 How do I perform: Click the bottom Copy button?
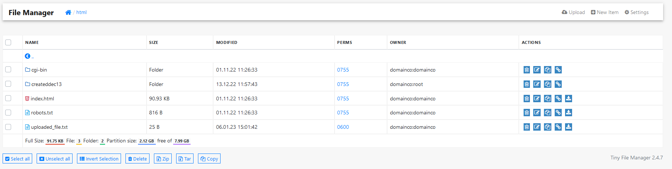[x=209, y=159]
